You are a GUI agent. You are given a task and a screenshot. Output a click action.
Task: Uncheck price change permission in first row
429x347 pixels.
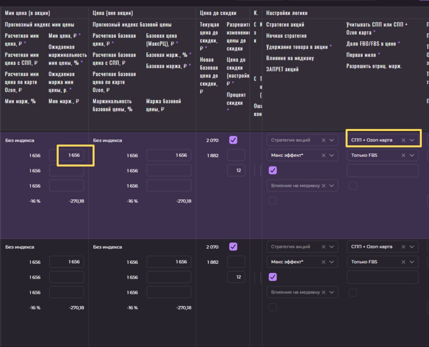(x=233, y=140)
